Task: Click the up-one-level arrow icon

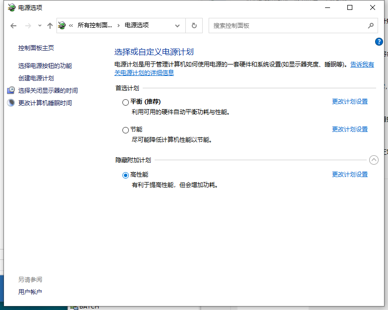Action: point(50,25)
